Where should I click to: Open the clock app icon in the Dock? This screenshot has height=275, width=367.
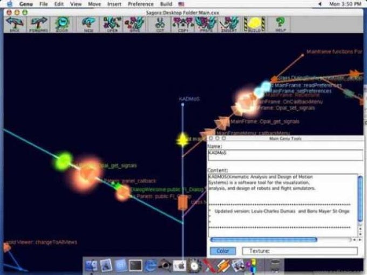tap(194, 265)
